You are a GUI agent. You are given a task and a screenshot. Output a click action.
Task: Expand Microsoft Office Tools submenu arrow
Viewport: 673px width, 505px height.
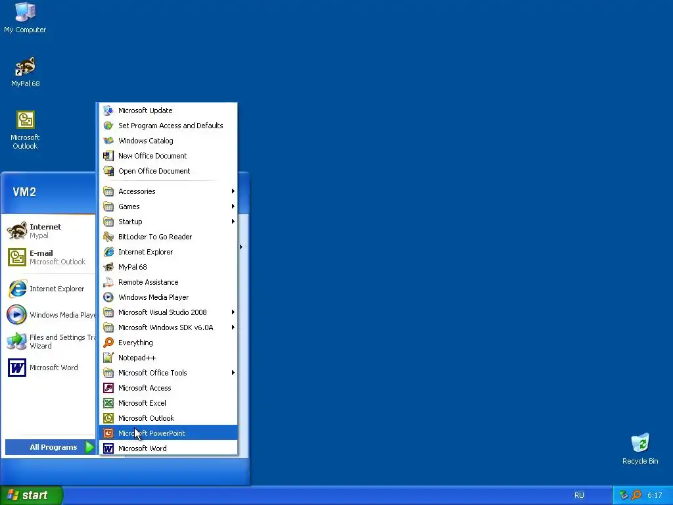coord(233,373)
